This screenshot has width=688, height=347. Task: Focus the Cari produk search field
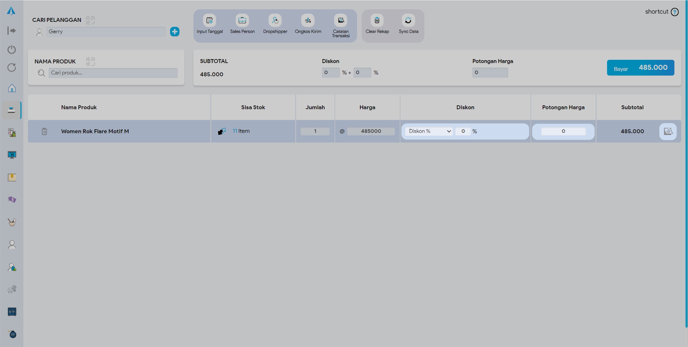[x=113, y=73]
